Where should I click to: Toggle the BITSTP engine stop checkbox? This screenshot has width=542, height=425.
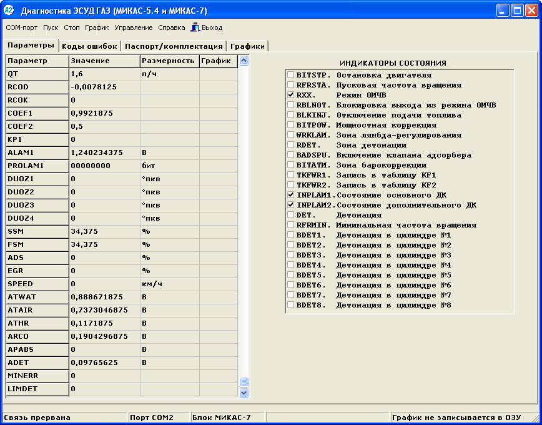pyautogui.click(x=291, y=75)
